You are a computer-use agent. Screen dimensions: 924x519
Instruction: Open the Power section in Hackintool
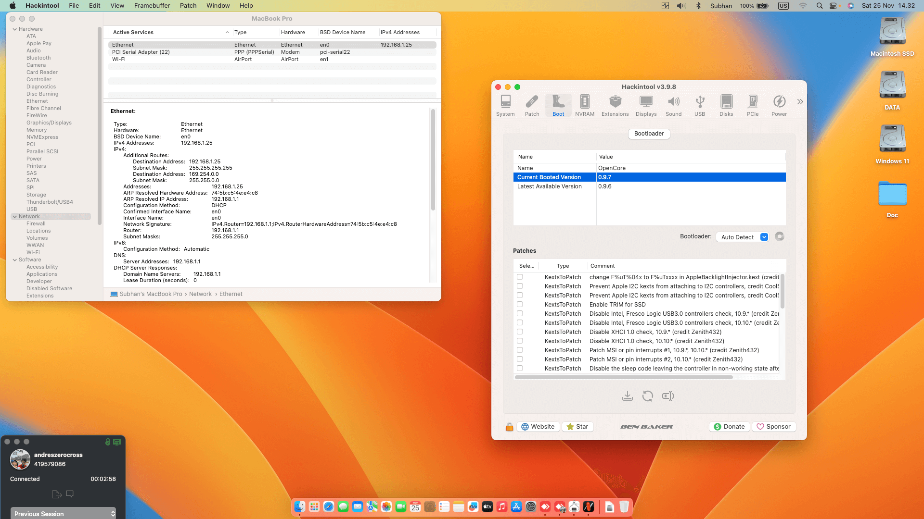point(779,105)
